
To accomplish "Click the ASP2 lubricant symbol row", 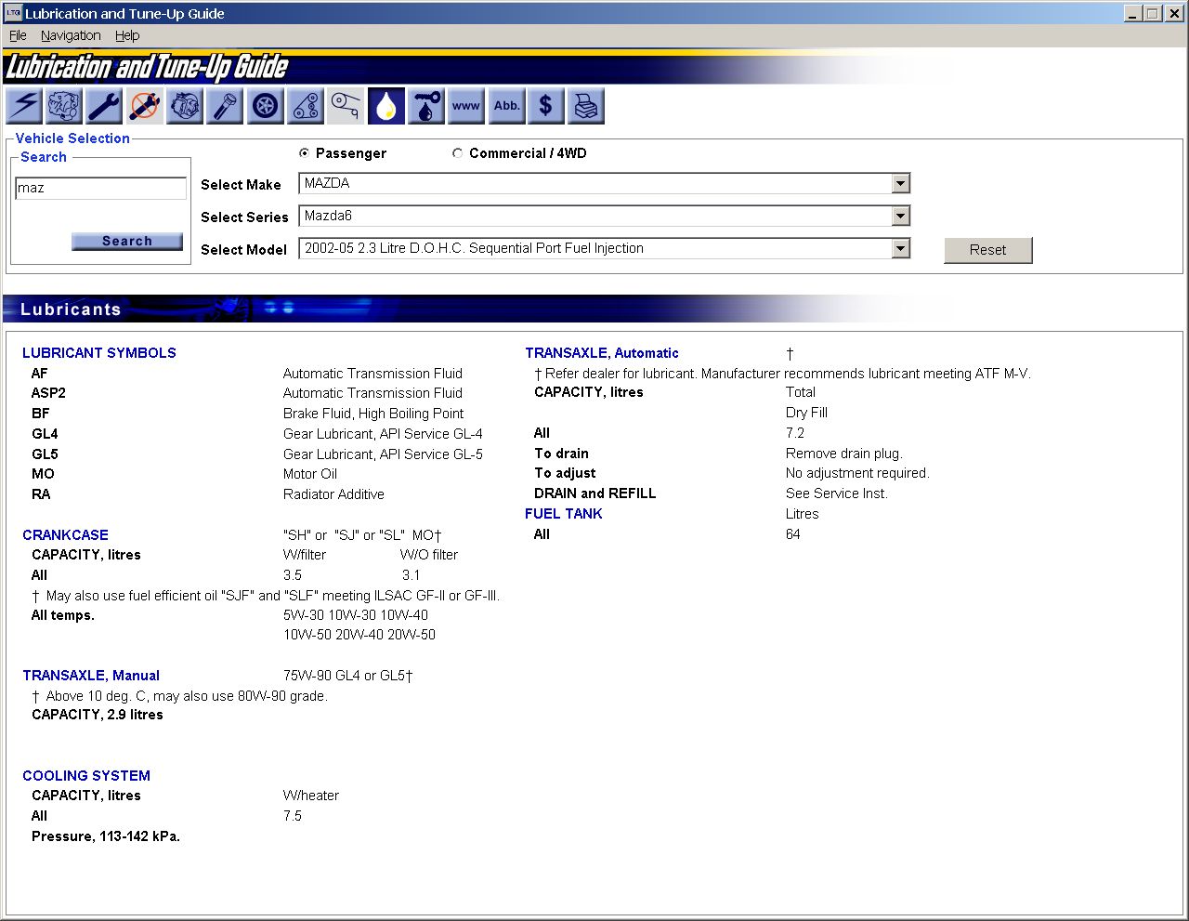I will click(x=247, y=393).
